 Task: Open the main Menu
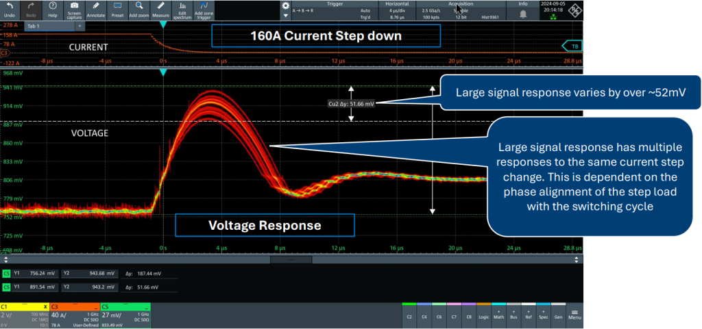tap(575, 315)
